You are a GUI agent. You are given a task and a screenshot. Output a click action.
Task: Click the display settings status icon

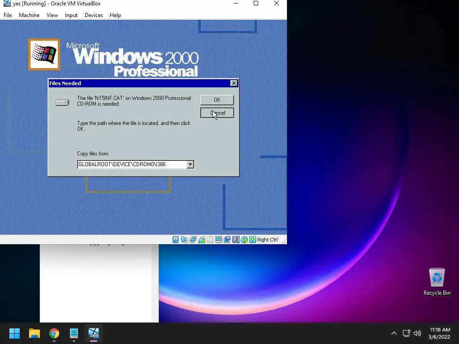218,240
